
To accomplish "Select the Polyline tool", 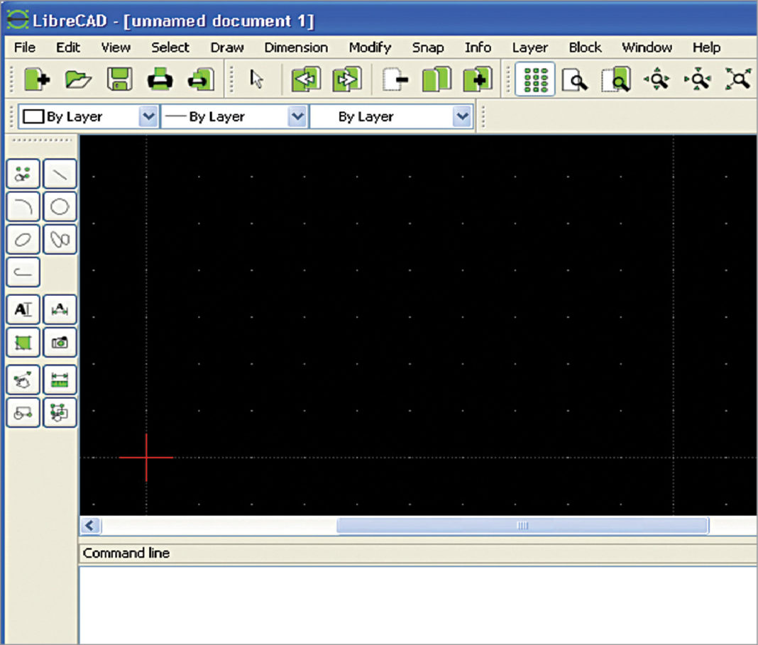I will 22,272.
